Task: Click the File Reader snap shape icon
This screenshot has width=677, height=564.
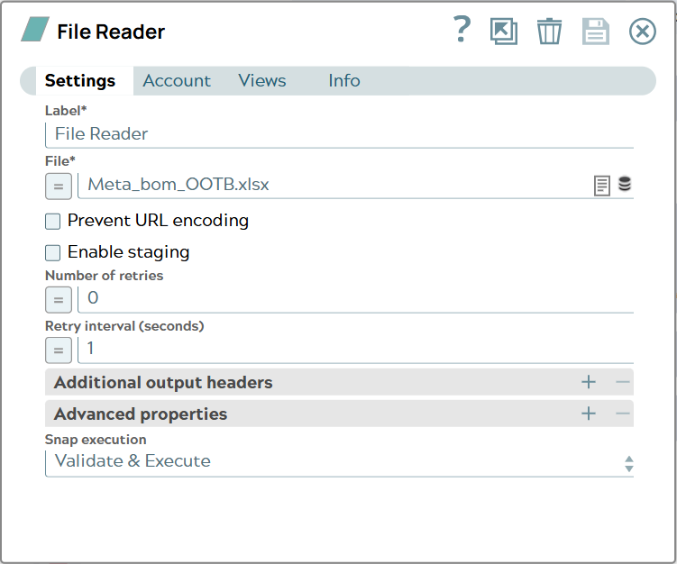Action: tap(35, 30)
